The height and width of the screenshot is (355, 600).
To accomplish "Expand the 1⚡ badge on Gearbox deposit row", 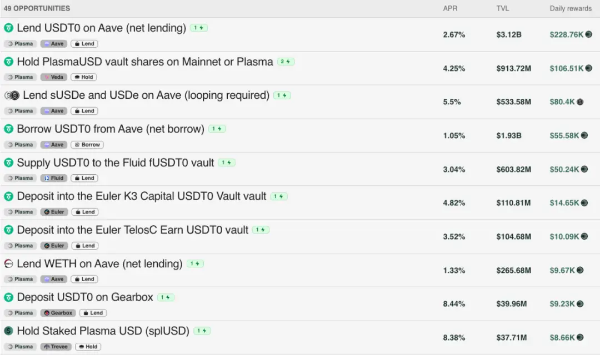I will [166, 297].
